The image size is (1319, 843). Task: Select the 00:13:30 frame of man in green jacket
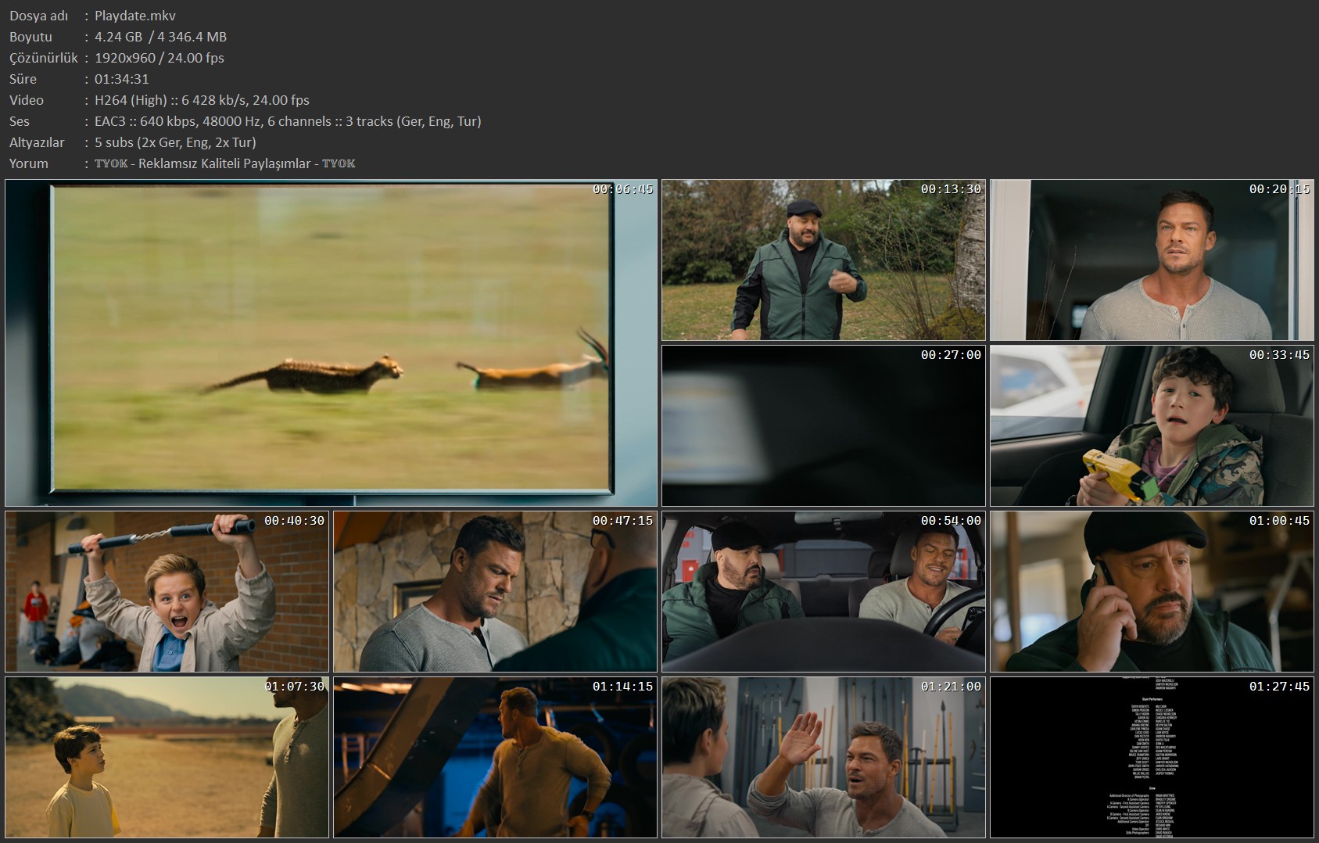click(823, 260)
